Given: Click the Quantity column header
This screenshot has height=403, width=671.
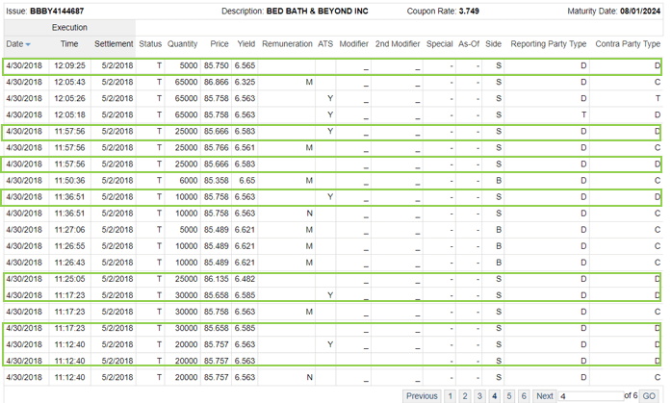Looking at the screenshot, I should (x=182, y=44).
